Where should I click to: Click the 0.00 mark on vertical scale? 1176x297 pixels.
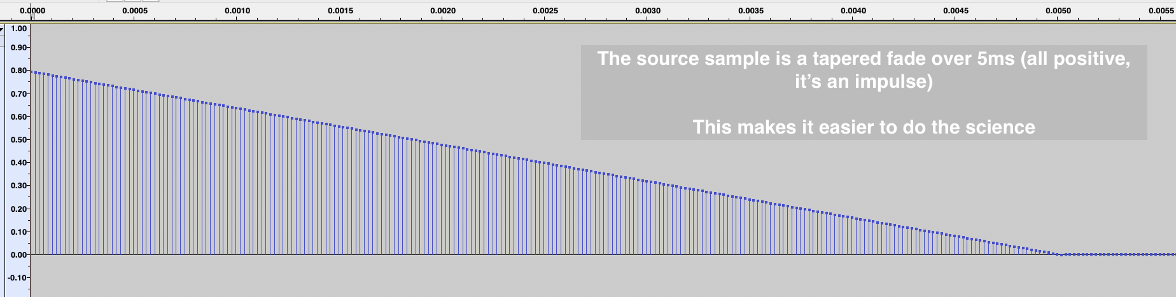tap(19, 255)
